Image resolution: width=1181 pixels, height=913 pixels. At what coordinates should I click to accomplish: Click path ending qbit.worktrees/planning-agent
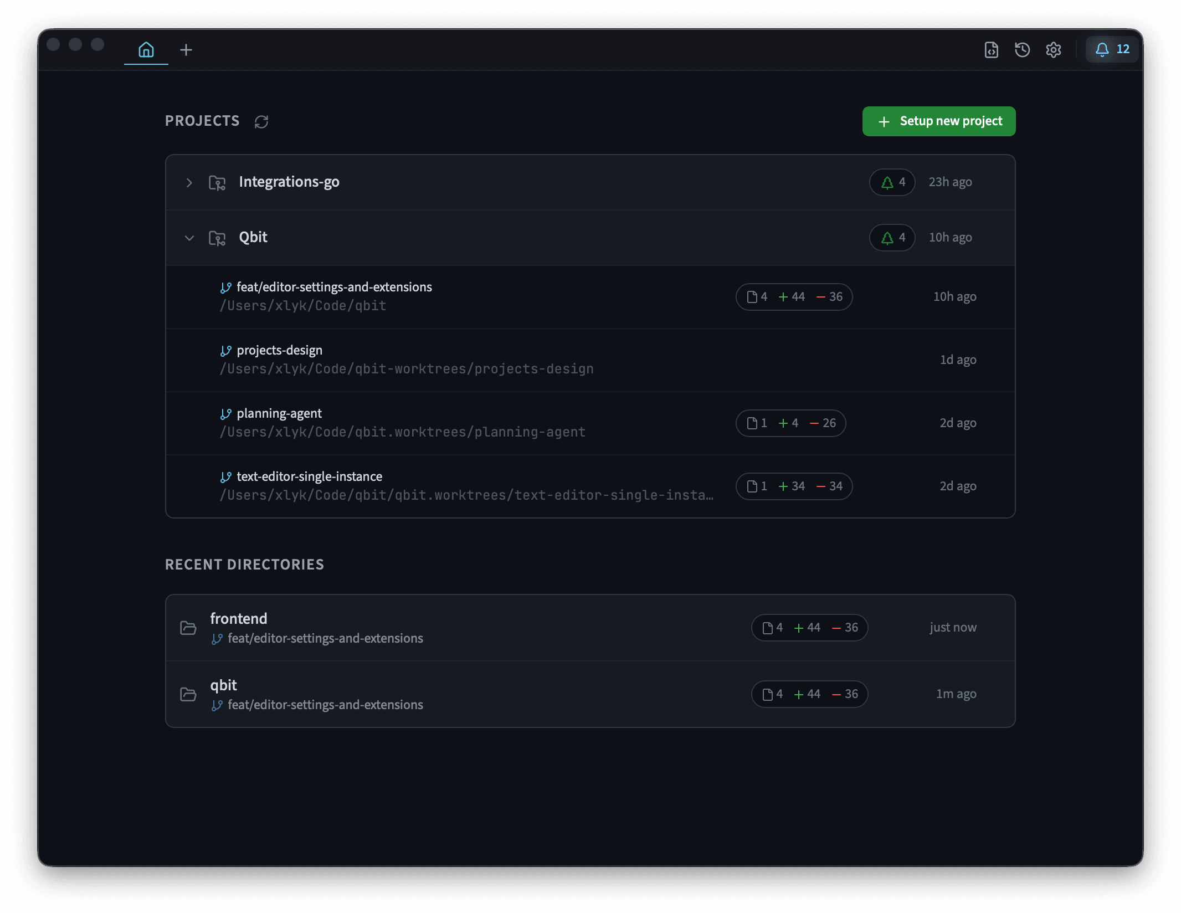(403, 432)
